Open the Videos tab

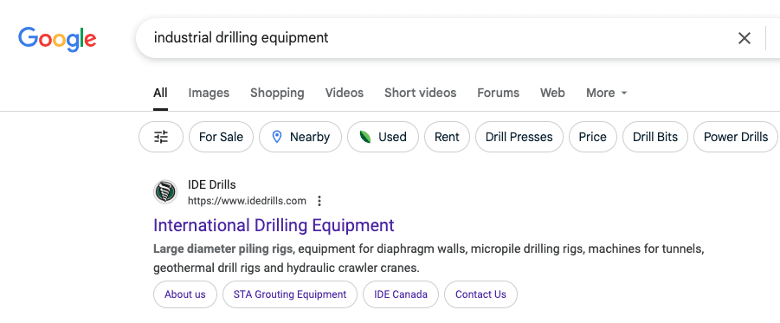tap(345, 93)
